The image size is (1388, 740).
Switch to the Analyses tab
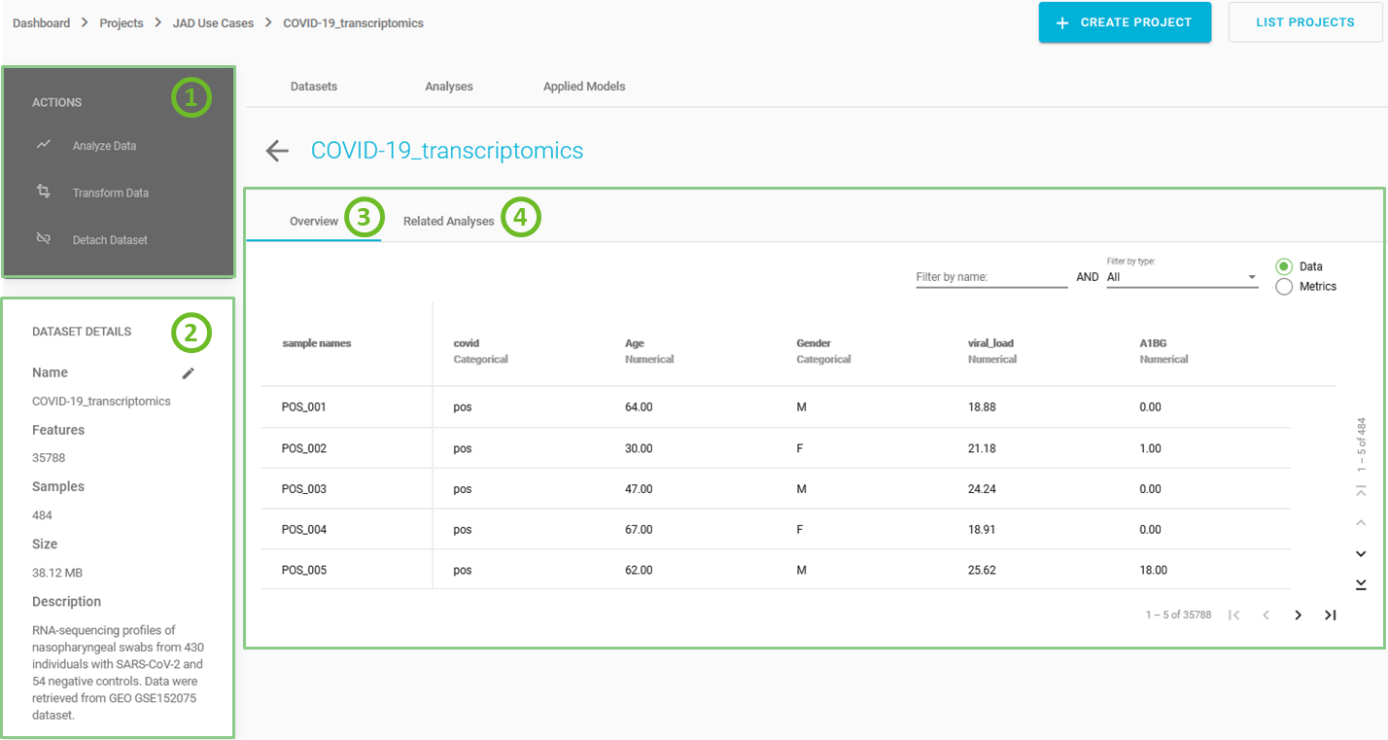pos(449,87)
